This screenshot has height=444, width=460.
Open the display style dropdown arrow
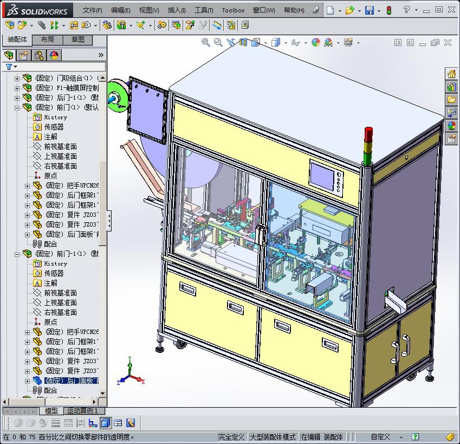tap(285, 43)
